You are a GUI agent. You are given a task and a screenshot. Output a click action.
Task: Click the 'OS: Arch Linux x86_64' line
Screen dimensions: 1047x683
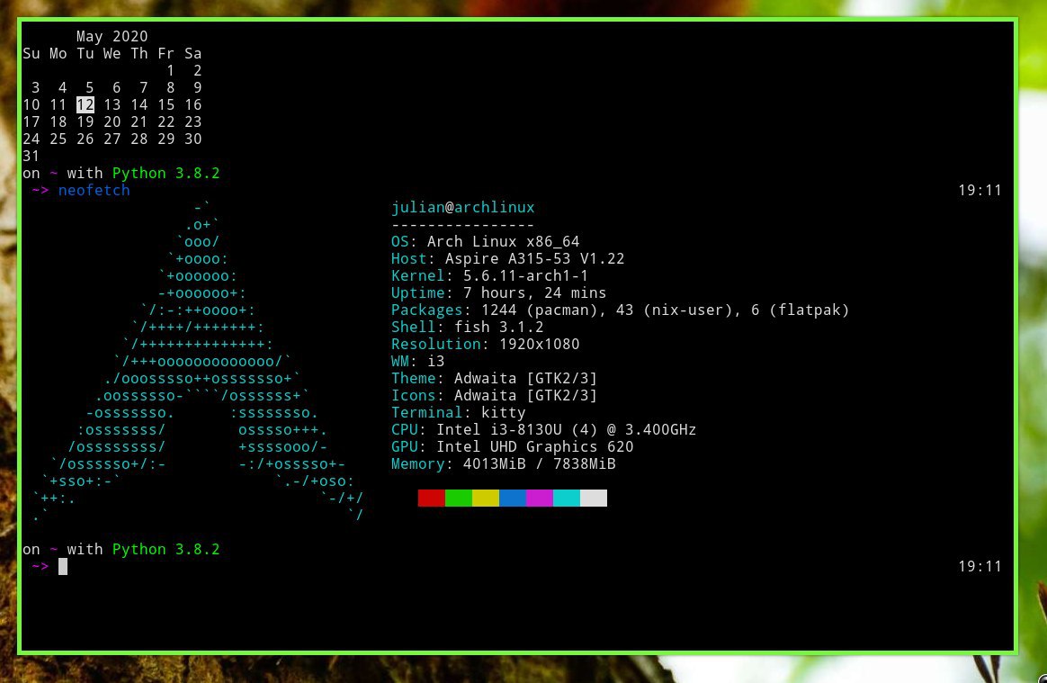coord(486,242)
